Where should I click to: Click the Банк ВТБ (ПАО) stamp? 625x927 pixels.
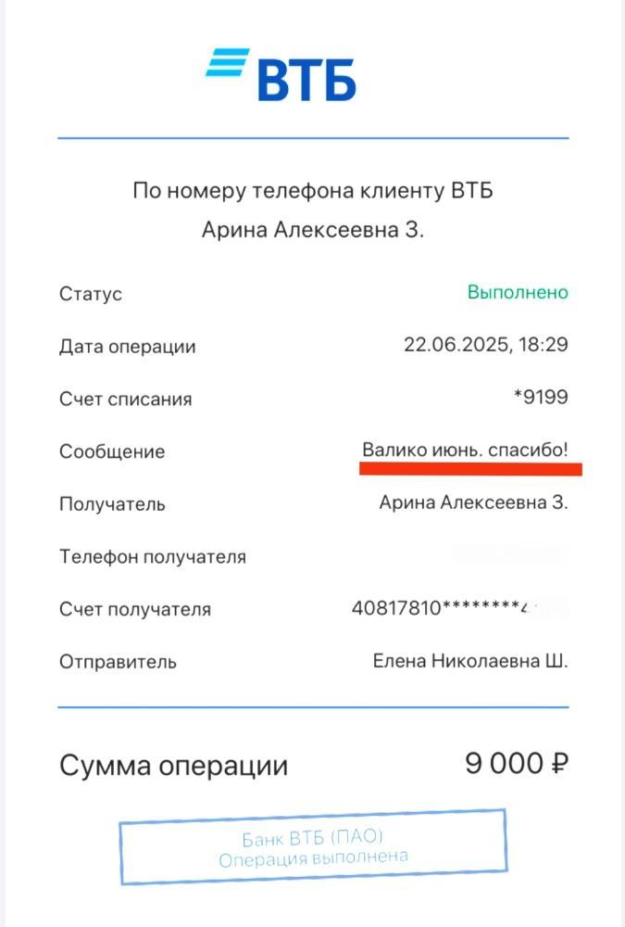click(313, 846)
